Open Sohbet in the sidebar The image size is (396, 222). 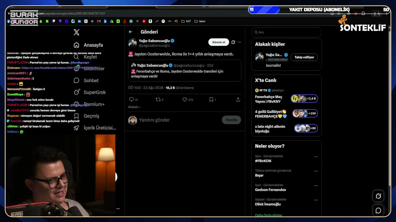(x=91, y=80)
